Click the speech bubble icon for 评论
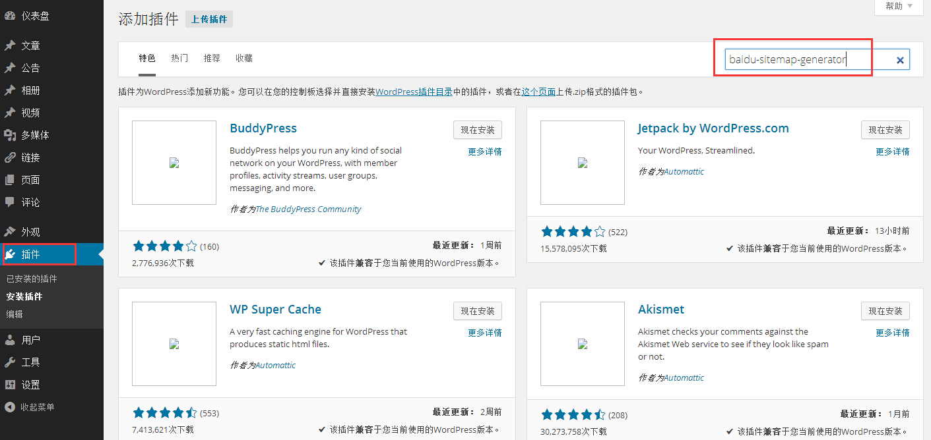931x440 pixels. click(10, 202)
